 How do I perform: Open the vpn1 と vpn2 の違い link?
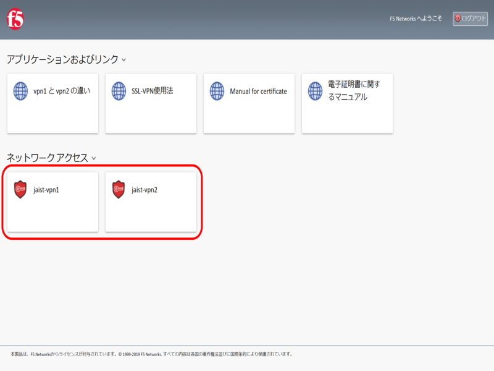pyautogui.click(x=62, y=92)
